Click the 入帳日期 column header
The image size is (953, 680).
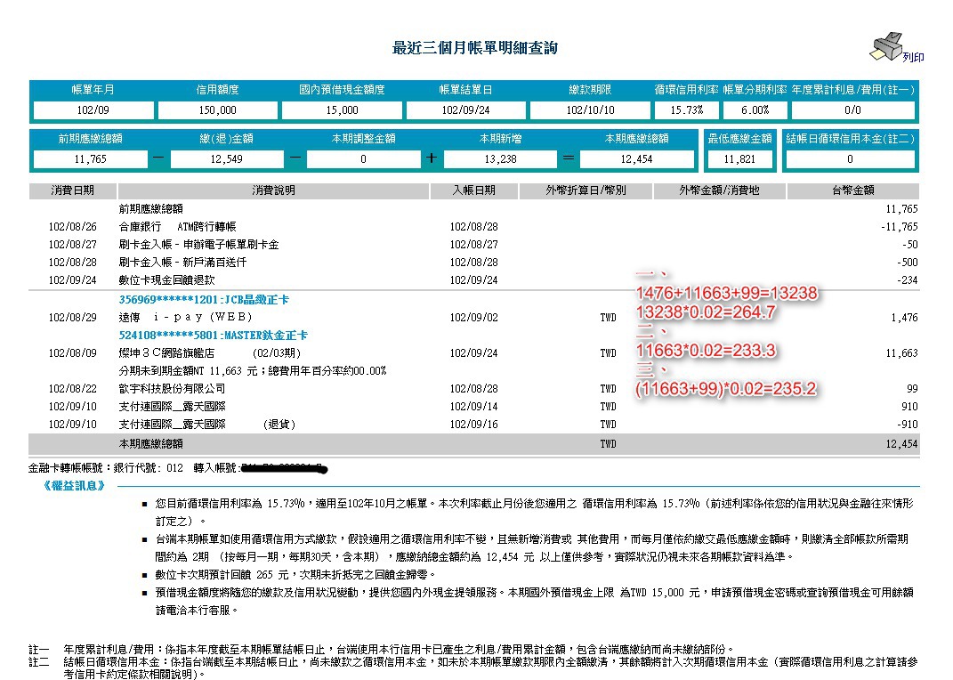474,190
